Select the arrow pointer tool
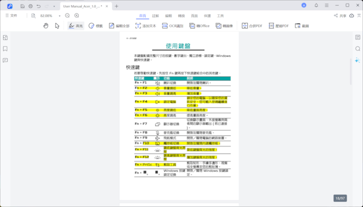Viewport: 363px width, 207px height. 57,26
